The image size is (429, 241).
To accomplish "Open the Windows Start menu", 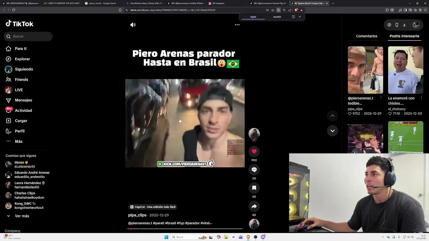I will click(x=166, y=237).
